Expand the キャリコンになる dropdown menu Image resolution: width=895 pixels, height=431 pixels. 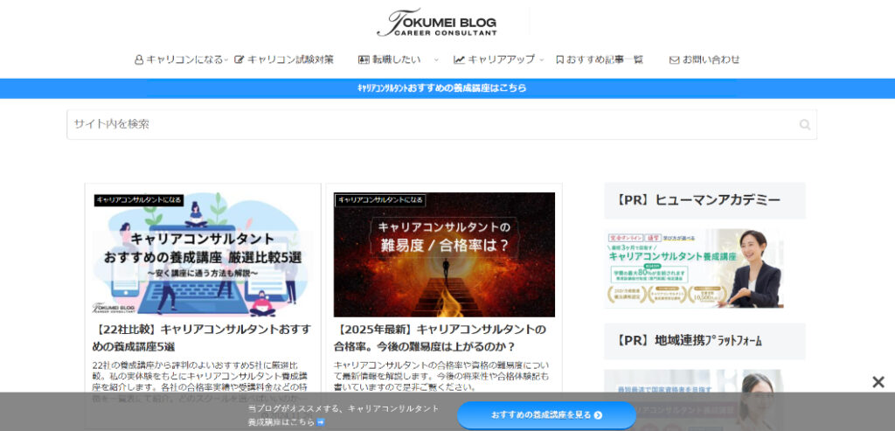click(225, 60)
